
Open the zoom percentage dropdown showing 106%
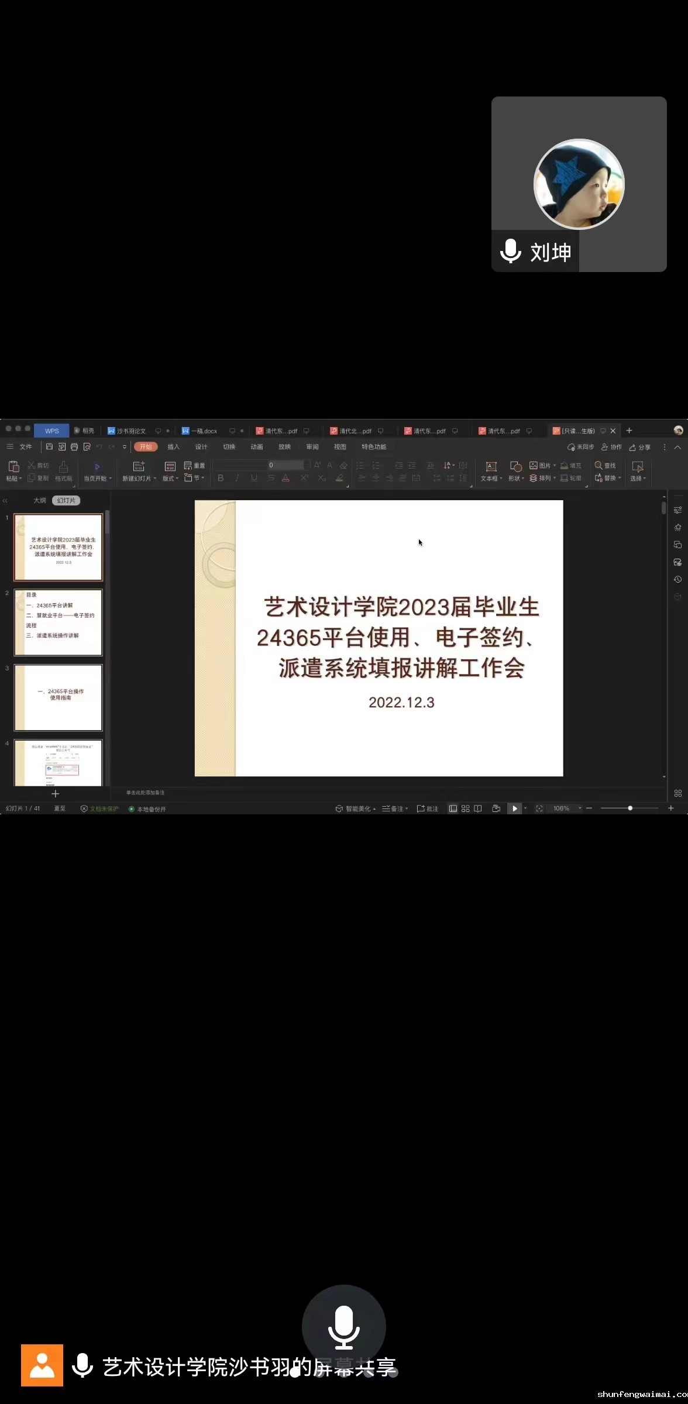(580, 808)
